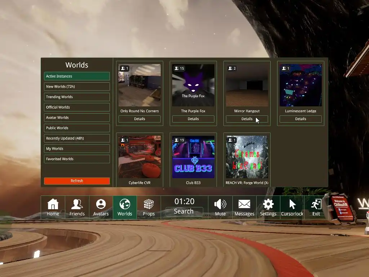Click the 01:20 clock display
Screen dimensions: 369x277
[x=184, y=201]
